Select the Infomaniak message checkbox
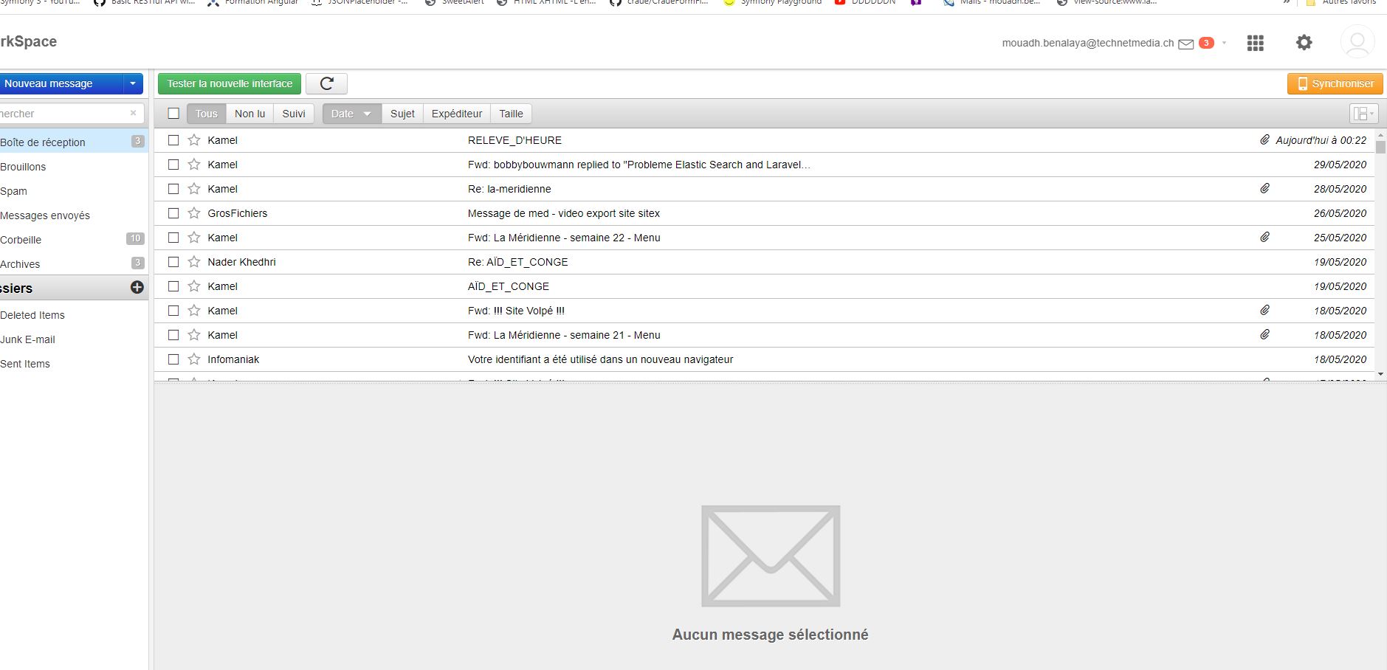This screenshot has height=670, width=1387. (x=173, y=359)
